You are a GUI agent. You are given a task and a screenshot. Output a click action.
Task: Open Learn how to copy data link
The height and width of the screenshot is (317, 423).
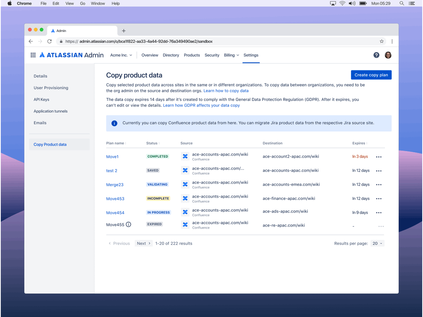pyautogui.click(x=226, y=91)
